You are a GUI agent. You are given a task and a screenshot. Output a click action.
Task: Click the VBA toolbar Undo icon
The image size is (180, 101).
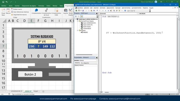[97, 11]
